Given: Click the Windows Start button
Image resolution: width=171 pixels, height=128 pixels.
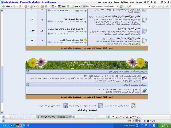Looking at the screenshot, I should pyautogui.click(x=164, y=126).
